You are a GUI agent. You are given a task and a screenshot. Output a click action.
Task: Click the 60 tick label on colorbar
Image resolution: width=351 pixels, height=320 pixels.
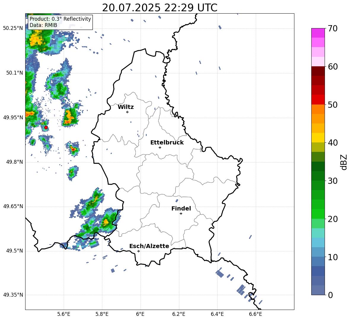[332, 67]
